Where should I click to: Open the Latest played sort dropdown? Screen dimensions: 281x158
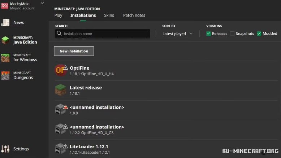(x=177, y=34)
